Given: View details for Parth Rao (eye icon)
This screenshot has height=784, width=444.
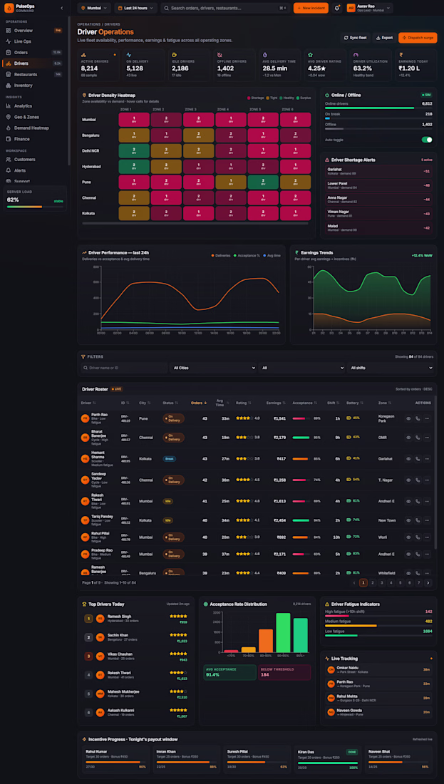Looking at the screenshot, I should (x=408, y=418).
